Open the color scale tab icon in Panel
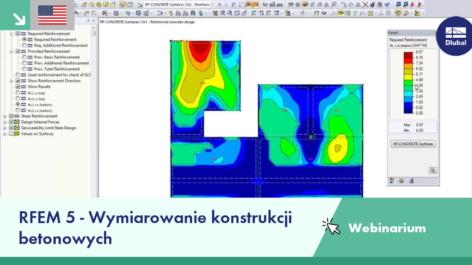The width and height of the screenshot is (472, 265). pos(392,180)
